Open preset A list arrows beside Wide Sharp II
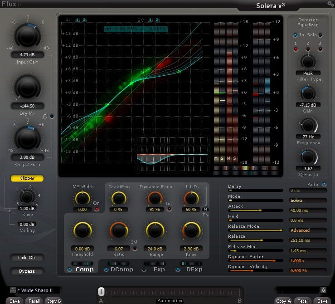This screenshot has height=304, width=335. [13, 290]
